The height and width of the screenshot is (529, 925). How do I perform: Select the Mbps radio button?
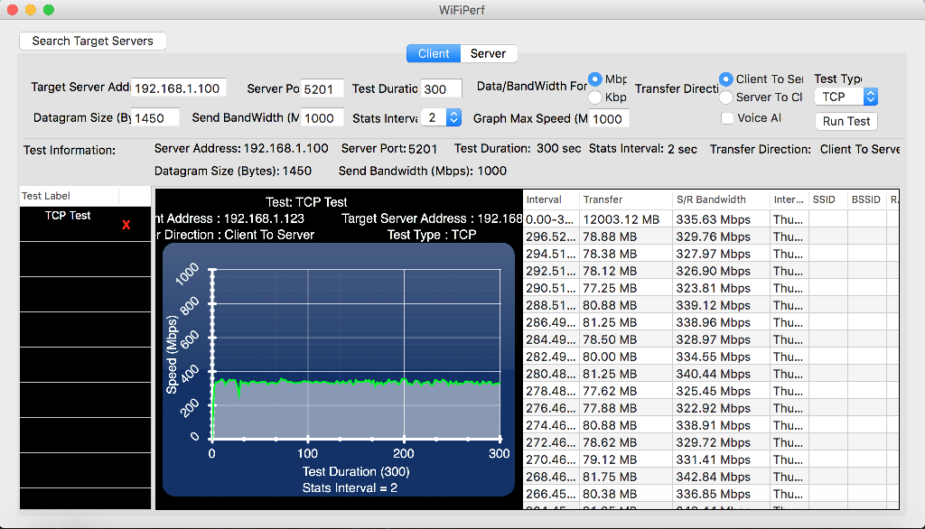pyautogui.click(x=596, y=79)
